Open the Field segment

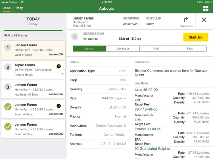(156, 49)
